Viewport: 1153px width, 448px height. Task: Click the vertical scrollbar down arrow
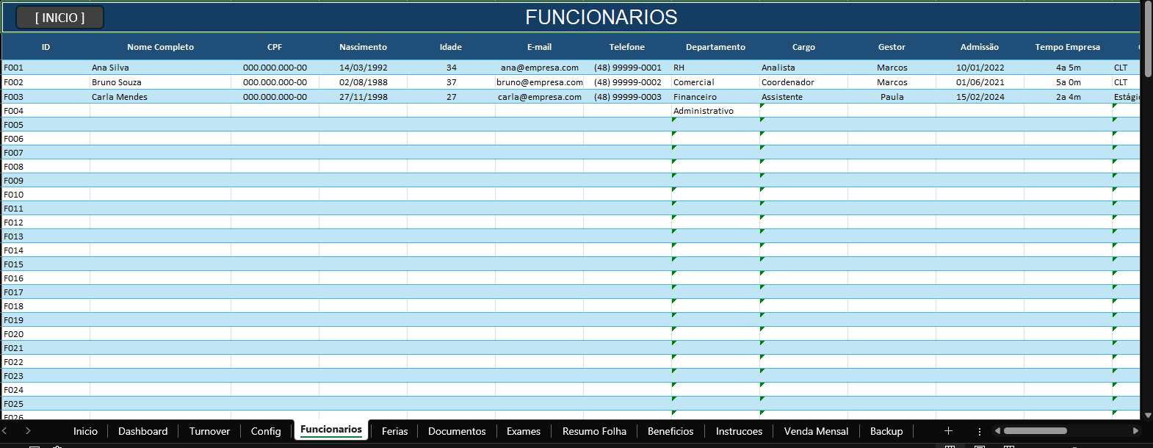tap(1148, 415)
